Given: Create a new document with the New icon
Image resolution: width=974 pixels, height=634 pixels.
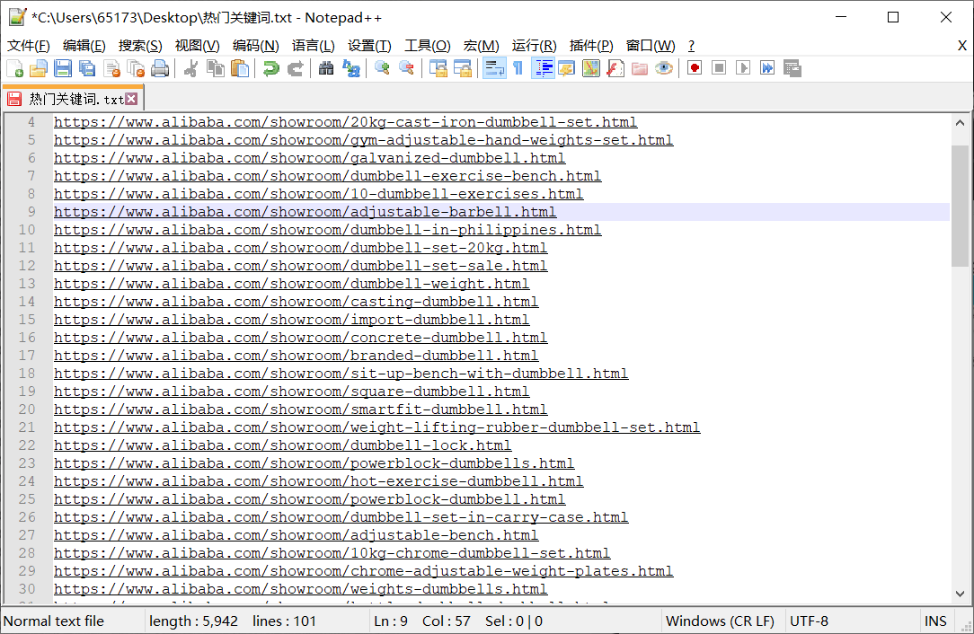Looking at the screenshot, I should (x=15, y=68).
